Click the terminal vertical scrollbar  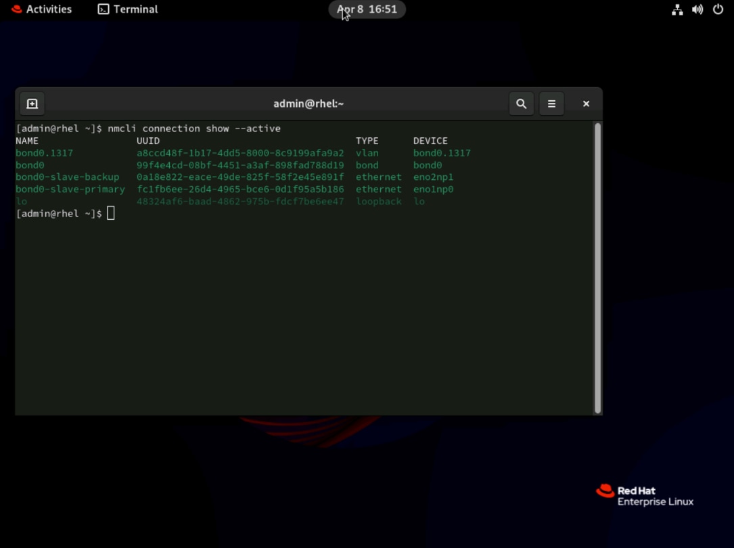tap(597, 268)
